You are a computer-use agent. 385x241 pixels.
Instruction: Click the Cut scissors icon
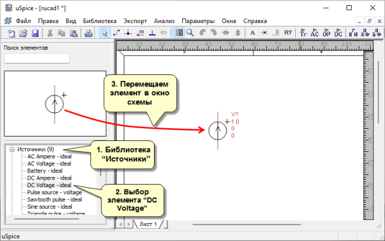(x=50, y=33)
